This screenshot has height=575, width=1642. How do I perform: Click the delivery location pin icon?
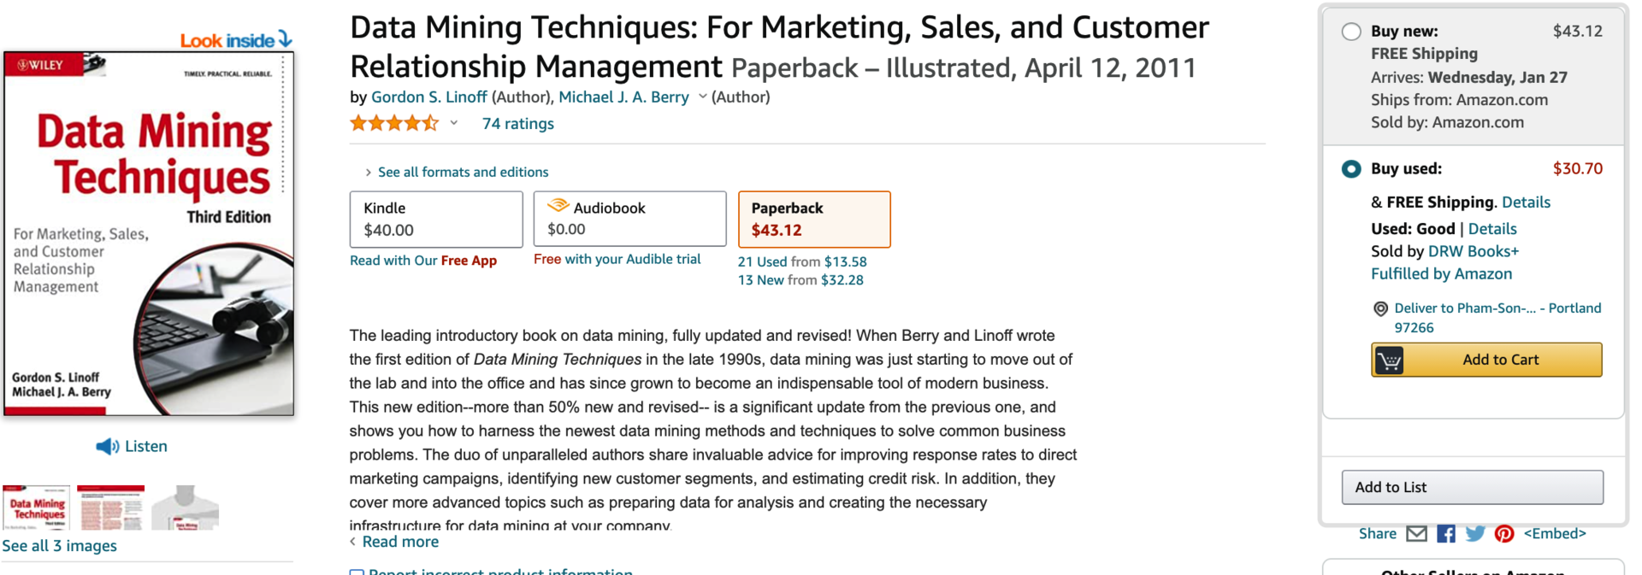pyautogui.click(x=1380, y=309)
